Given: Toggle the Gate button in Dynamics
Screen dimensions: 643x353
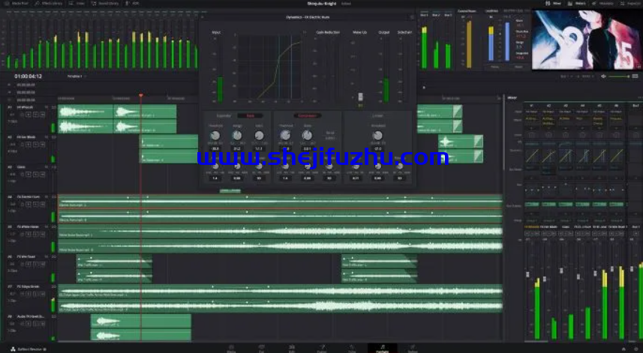Looking at the screenshot, I should pos(250,116).
